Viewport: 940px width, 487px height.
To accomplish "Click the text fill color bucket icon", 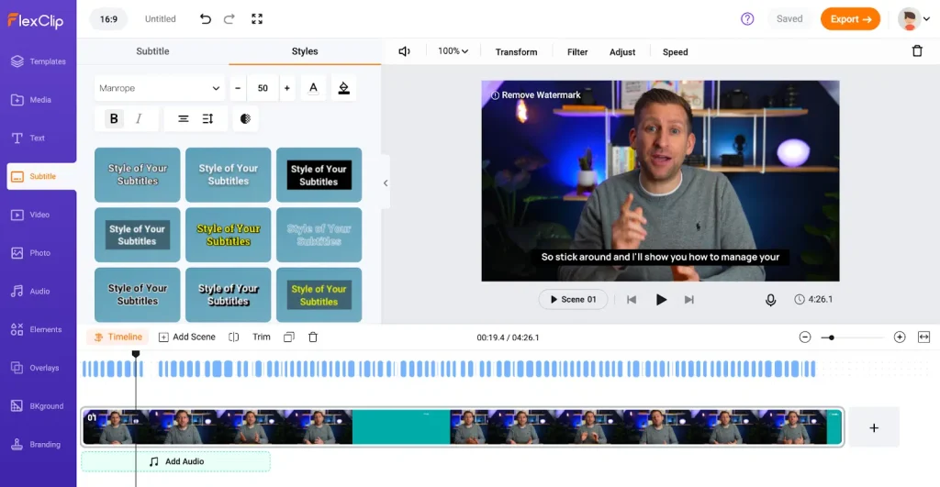I will pyautogui.click(x=343, y=88).
